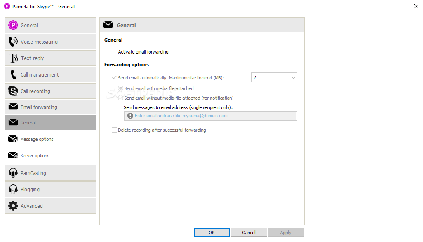Open Call recording Skype icon
This screenshot has height=242, width=423.
[x=13, y=91]
